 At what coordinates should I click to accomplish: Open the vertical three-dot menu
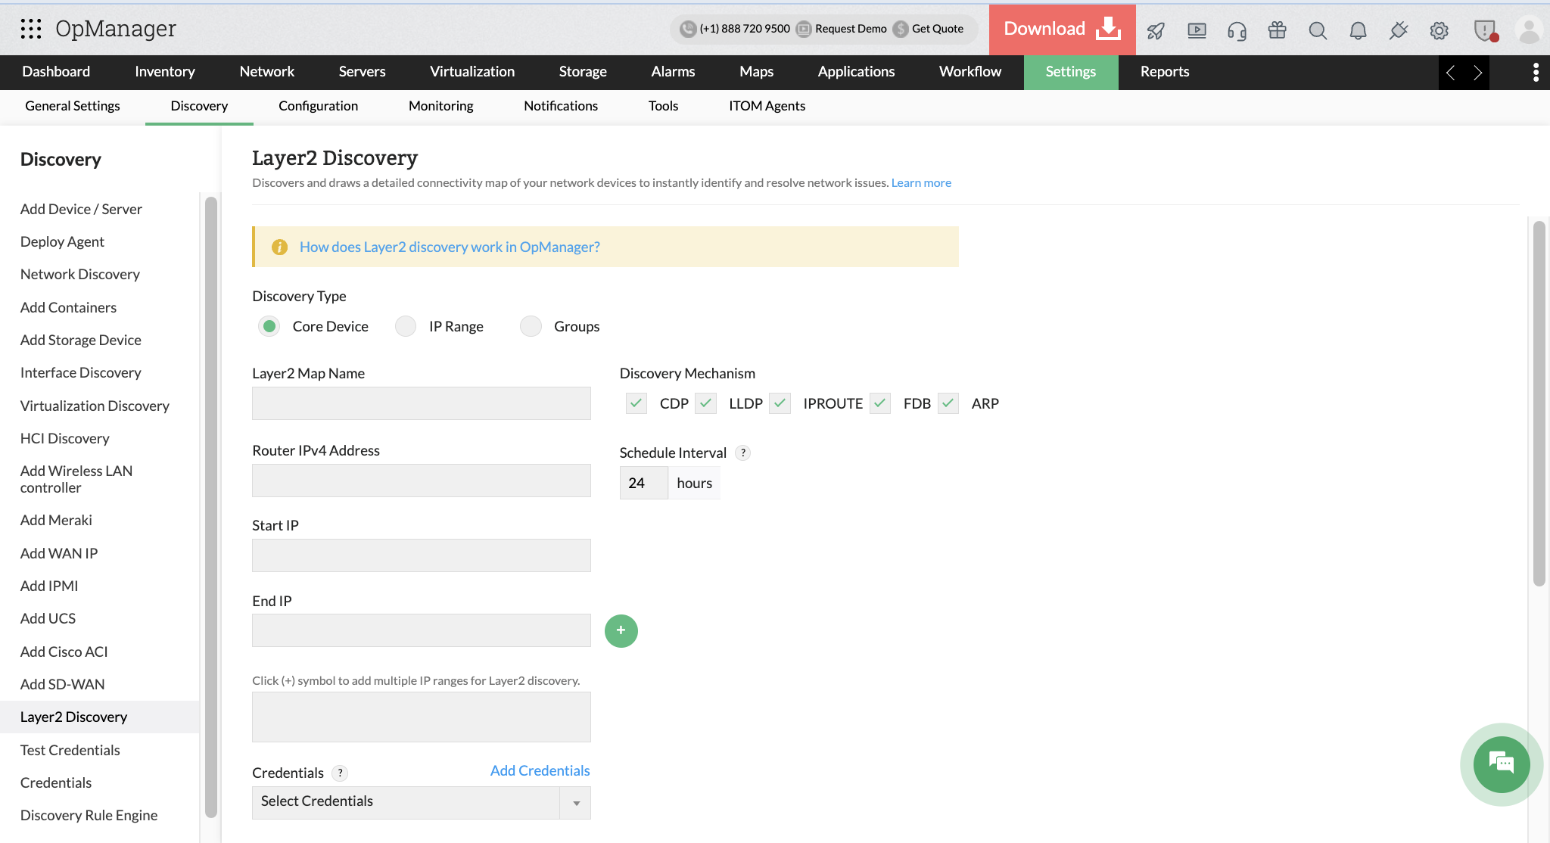pyautogui.click(x=1536, y=72)
